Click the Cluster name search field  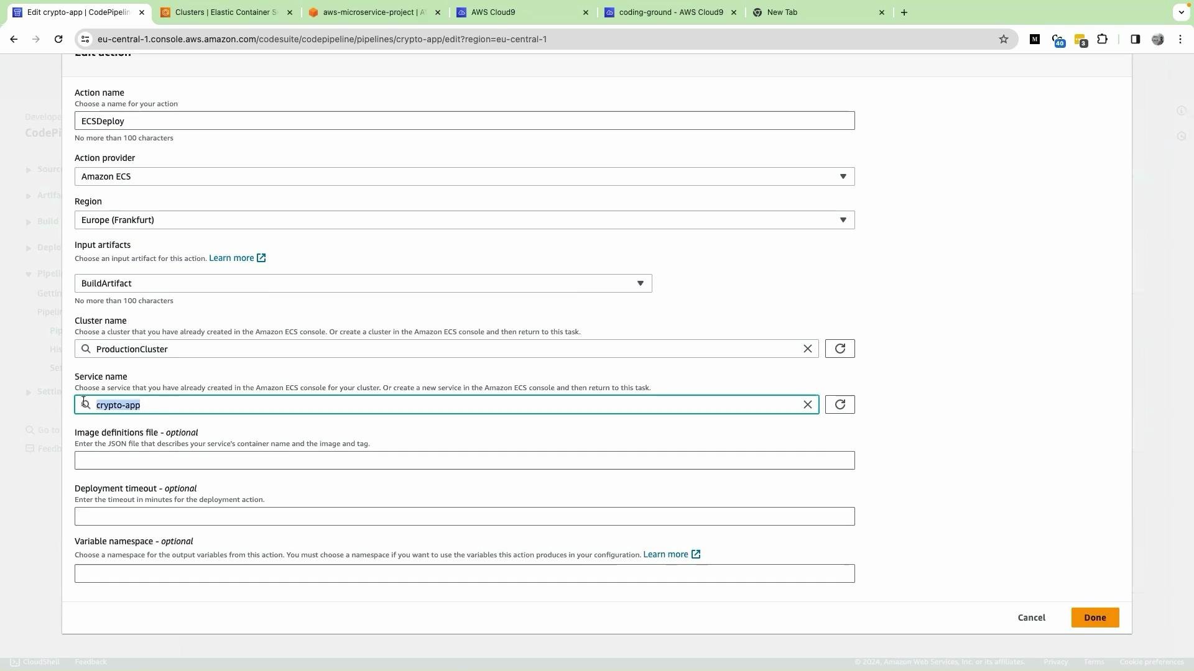[447, 349]
